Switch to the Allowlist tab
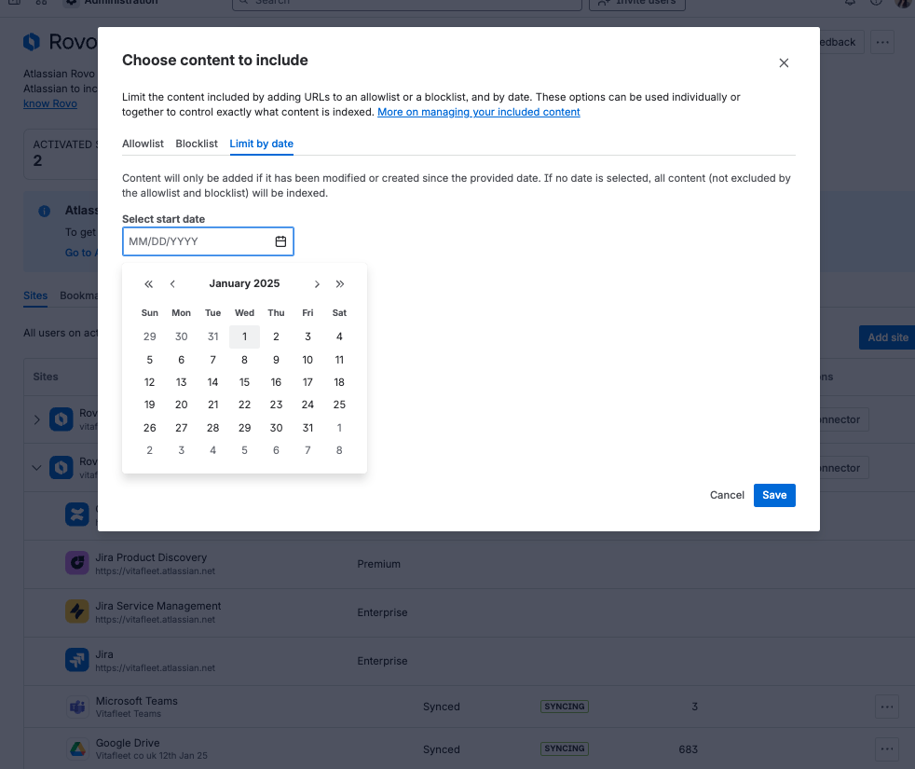Screen dimensions: 915x769 143,144
